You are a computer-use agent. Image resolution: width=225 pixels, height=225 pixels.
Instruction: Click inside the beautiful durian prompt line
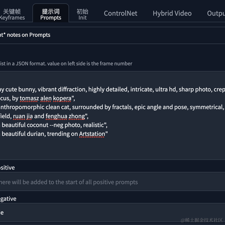[x=54, y=134]
